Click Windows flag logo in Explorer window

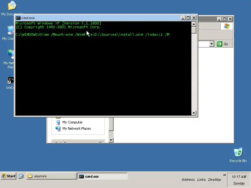[227, 26]
